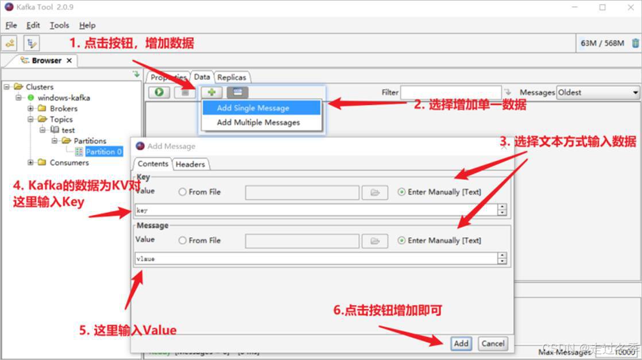Switch to the Properties tab
This screenshot has width=642, height=360.
tap(169, 77)
